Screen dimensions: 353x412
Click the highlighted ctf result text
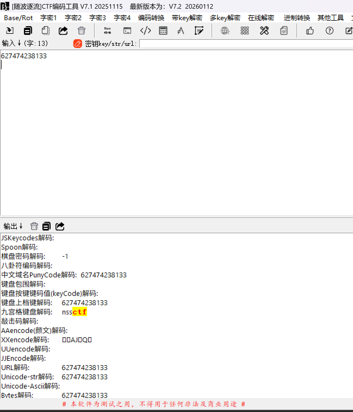79,312
